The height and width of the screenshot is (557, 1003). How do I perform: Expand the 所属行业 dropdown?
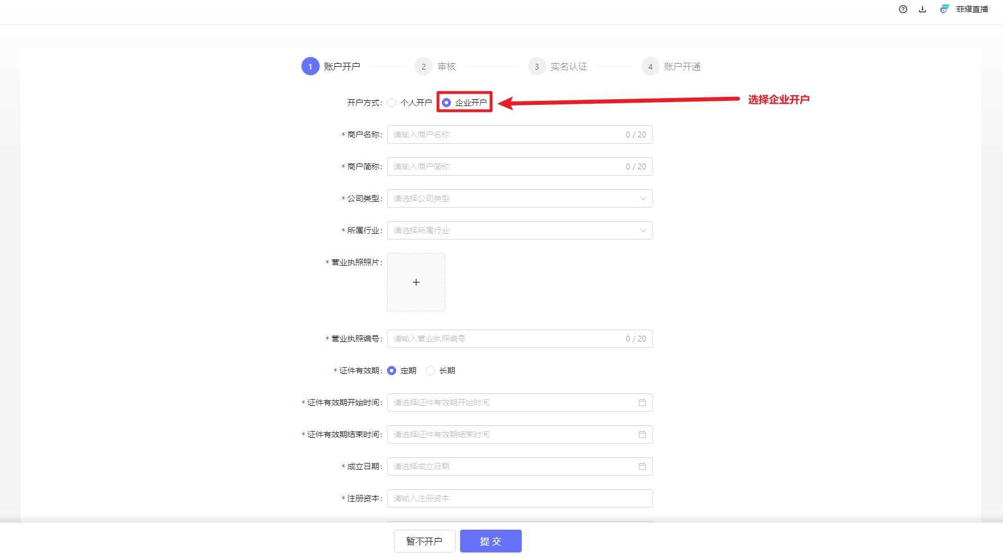click(519, 230)
